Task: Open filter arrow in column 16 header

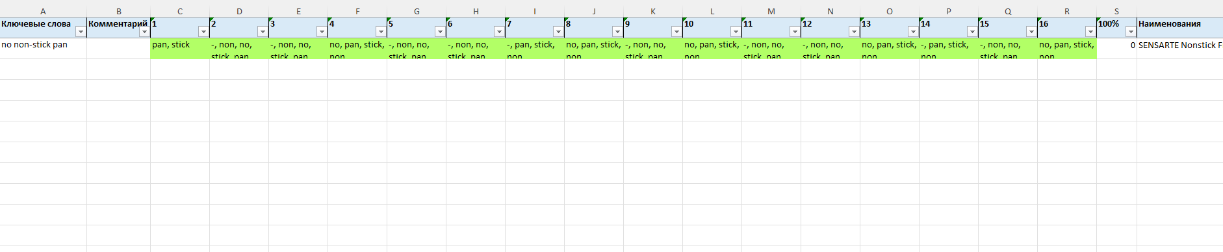Action: tap(1090, 32)
